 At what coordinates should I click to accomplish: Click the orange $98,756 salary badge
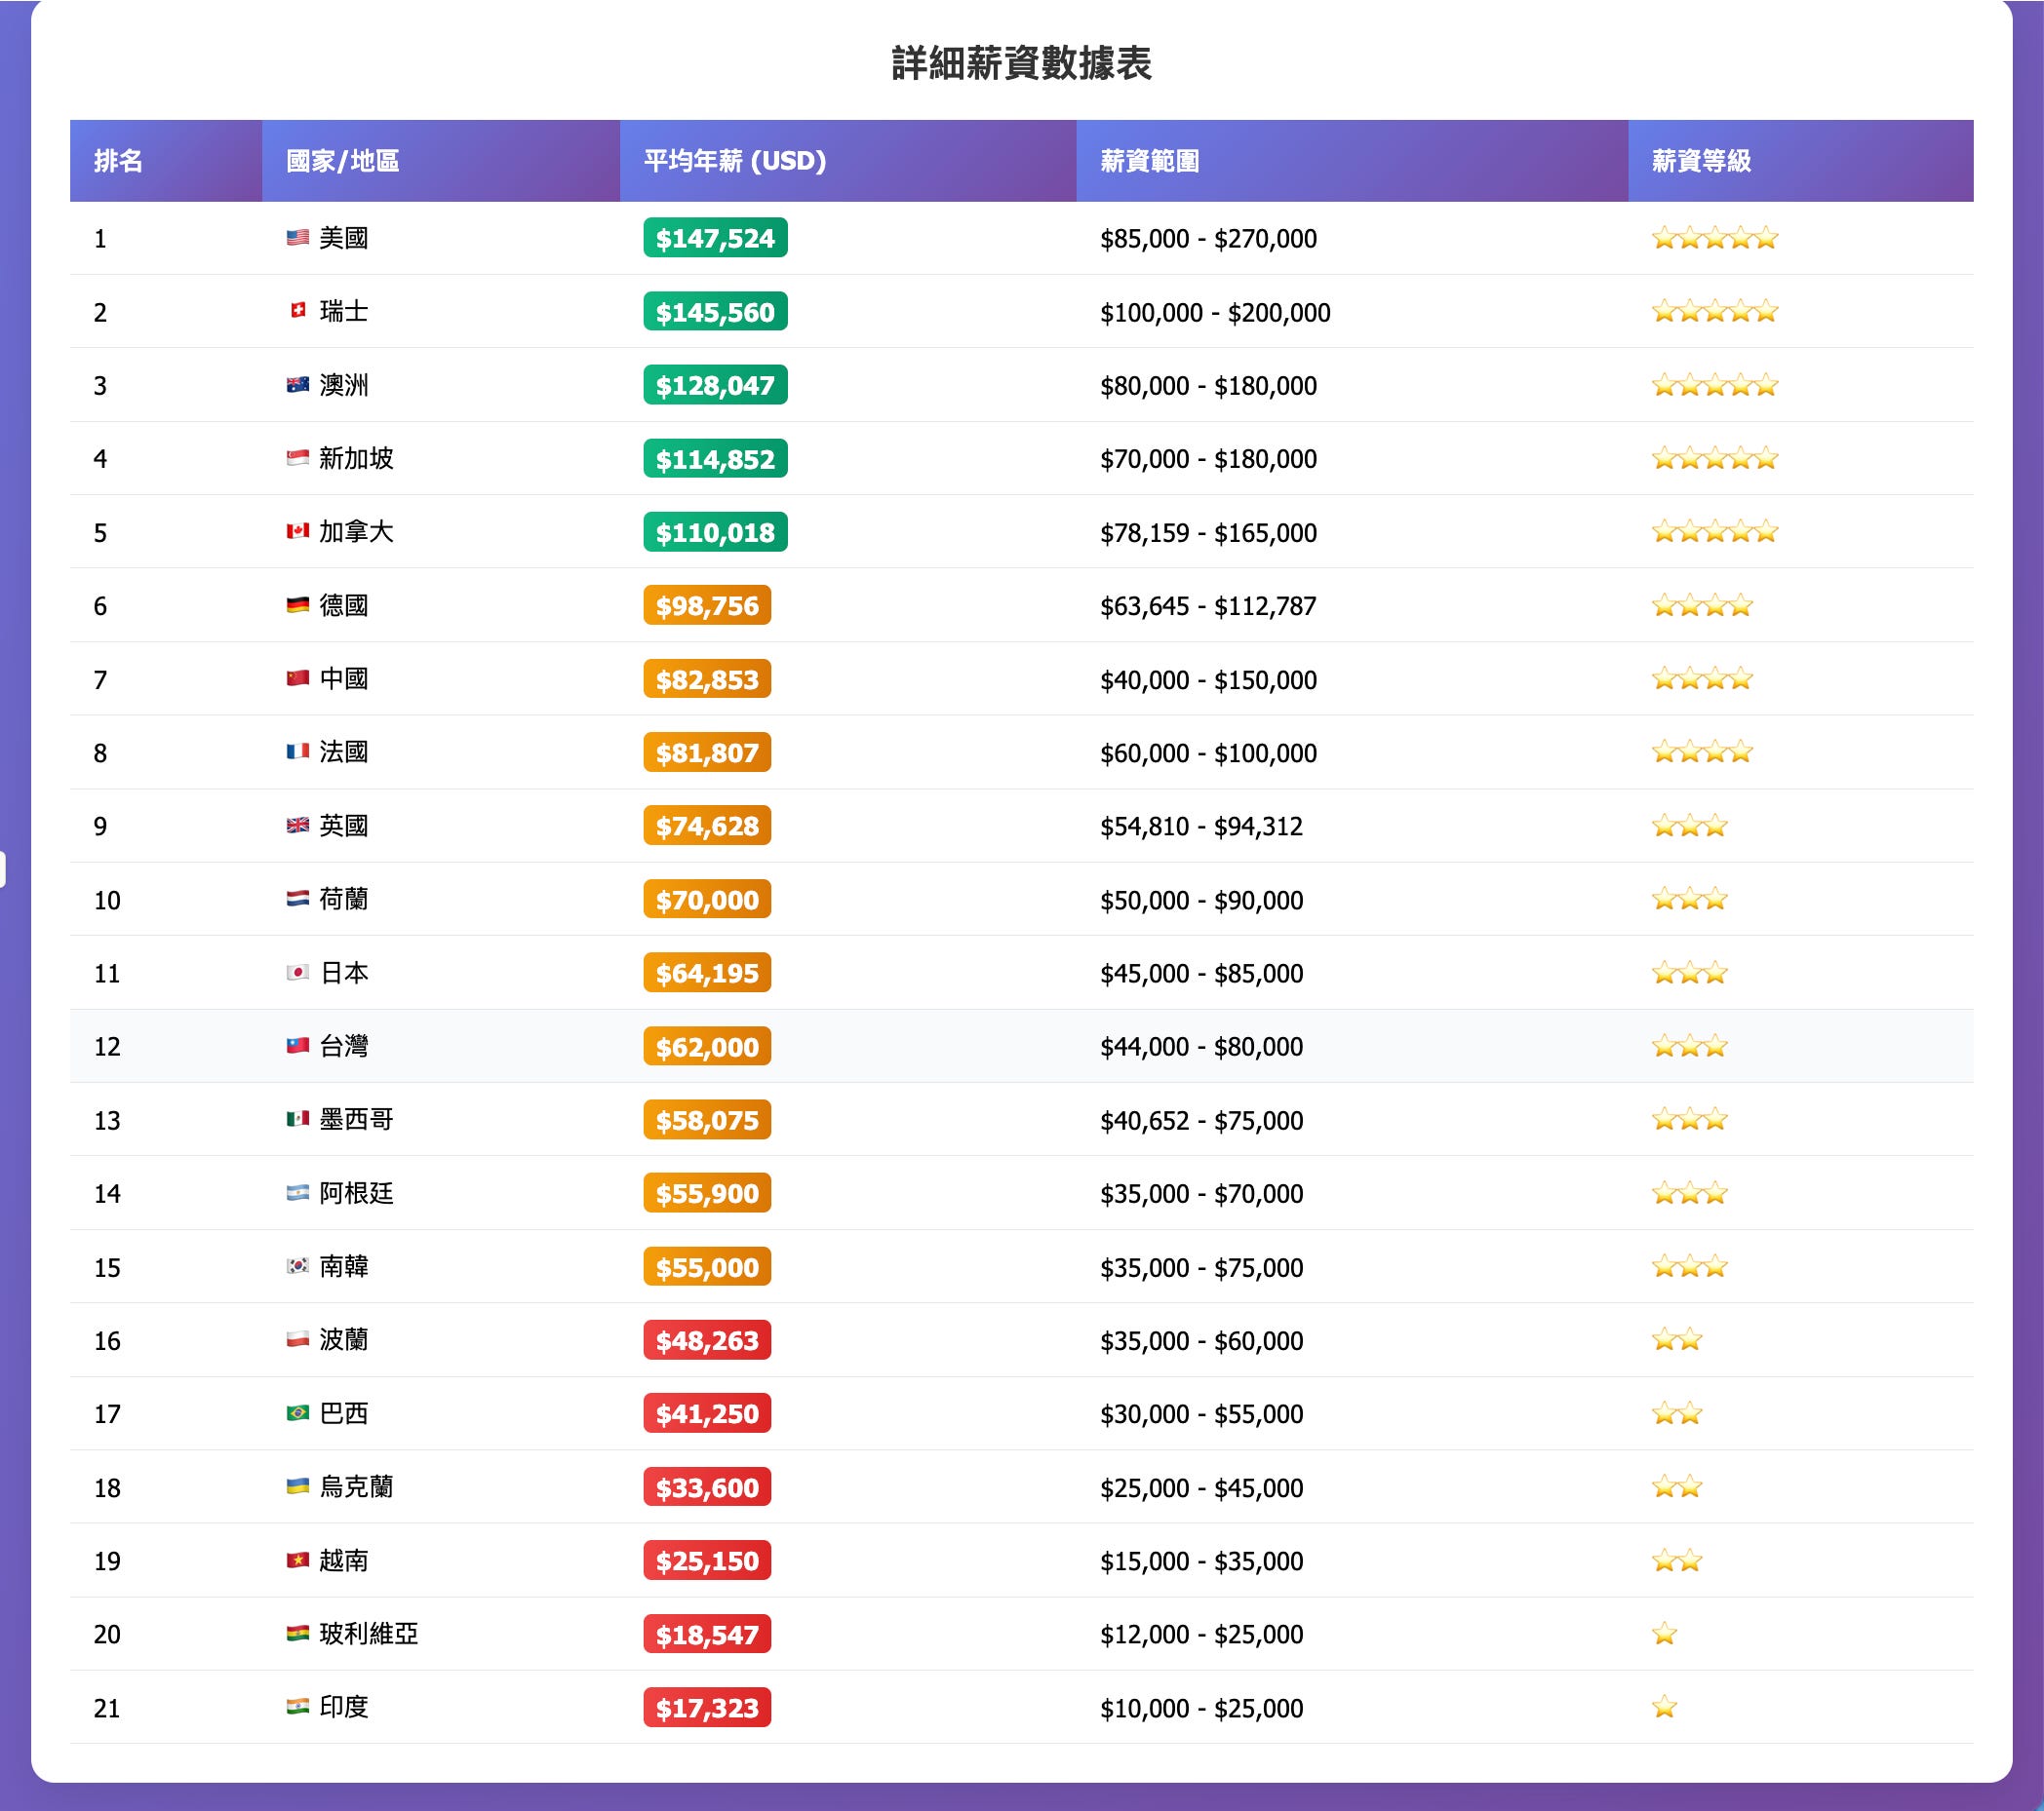point(706,605)
